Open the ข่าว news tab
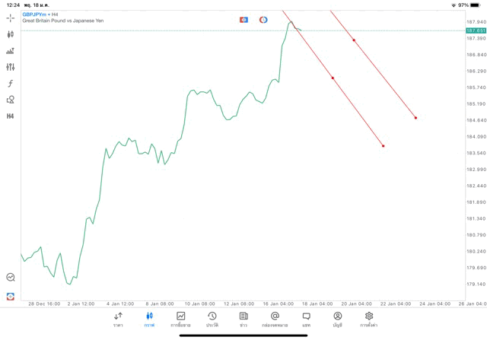The width and height of the screenshot is (487, 340). [x=243, y=319]
